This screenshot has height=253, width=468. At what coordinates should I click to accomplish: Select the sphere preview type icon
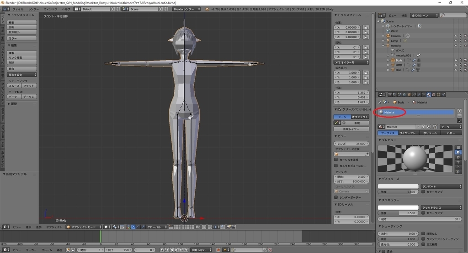coord(458,152)
